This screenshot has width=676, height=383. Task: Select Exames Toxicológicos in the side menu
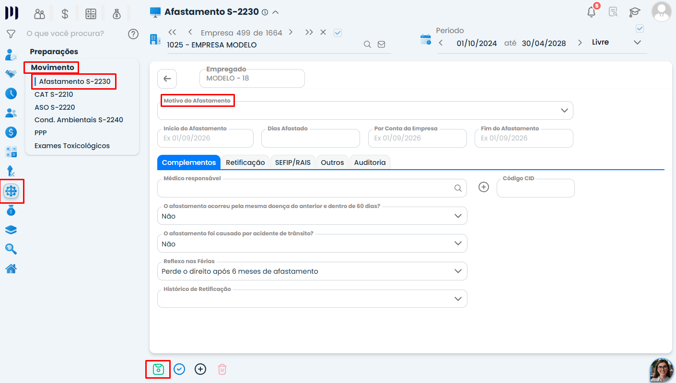(x=72, y=146)
